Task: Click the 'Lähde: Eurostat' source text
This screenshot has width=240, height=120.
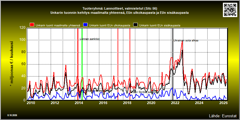Action: click(223, 115)
